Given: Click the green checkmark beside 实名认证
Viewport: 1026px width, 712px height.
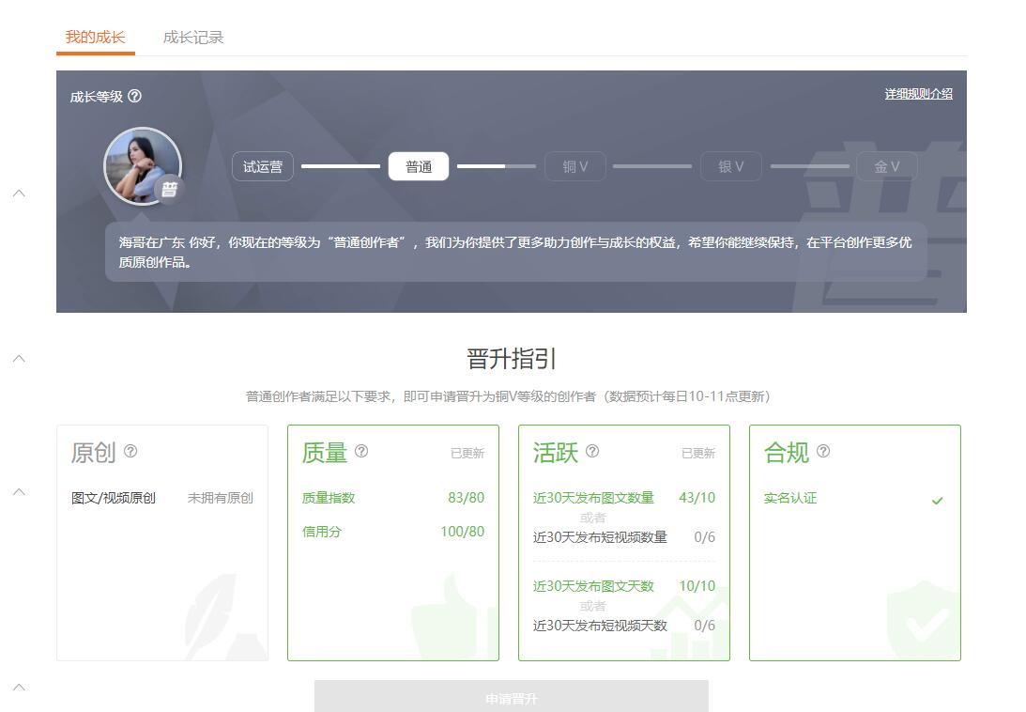Looking at the screenshot, I should [x=936, y=499].
